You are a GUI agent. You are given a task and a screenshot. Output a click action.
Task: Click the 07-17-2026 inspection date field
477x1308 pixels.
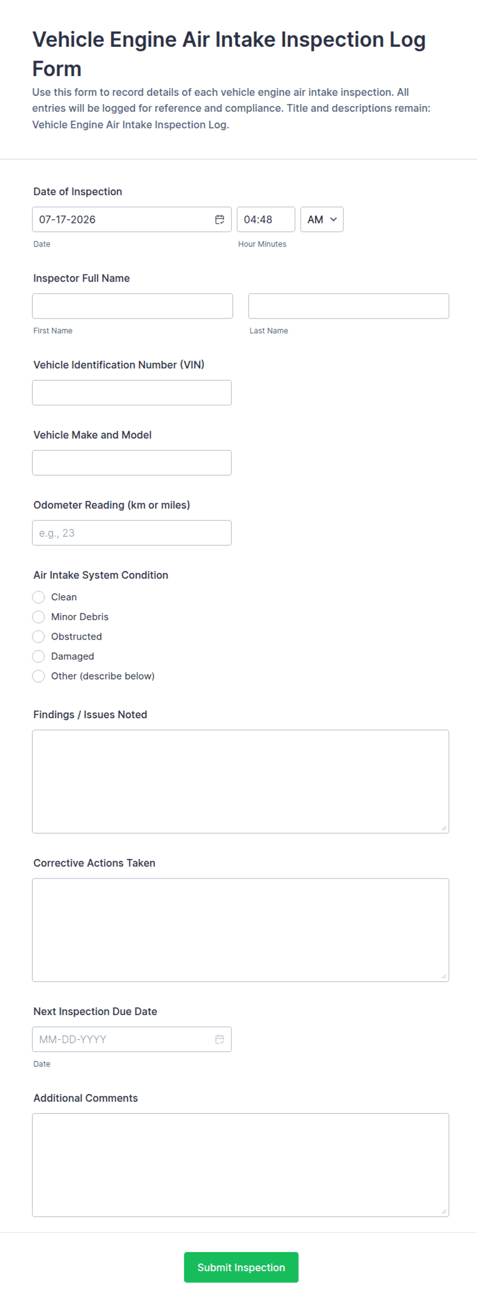132,219
